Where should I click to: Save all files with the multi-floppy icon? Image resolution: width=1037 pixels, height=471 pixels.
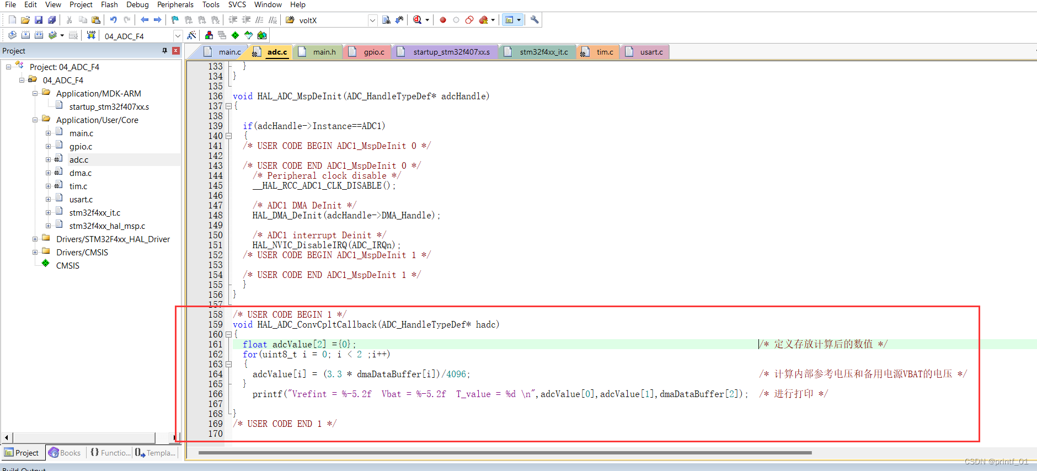(52, 20)
